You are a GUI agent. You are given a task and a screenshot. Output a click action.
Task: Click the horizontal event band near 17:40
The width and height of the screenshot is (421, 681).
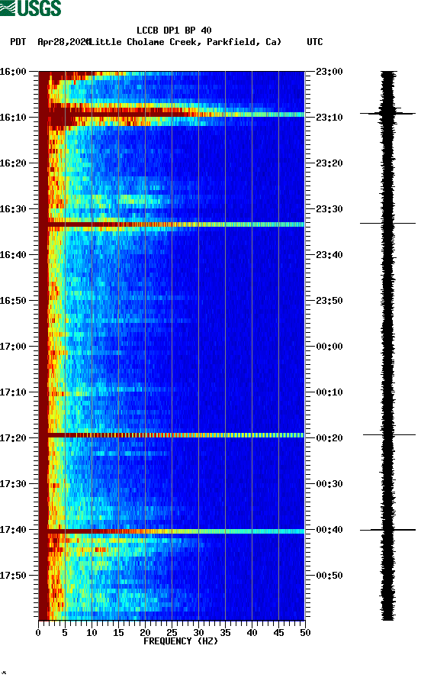tap(172, 531)
